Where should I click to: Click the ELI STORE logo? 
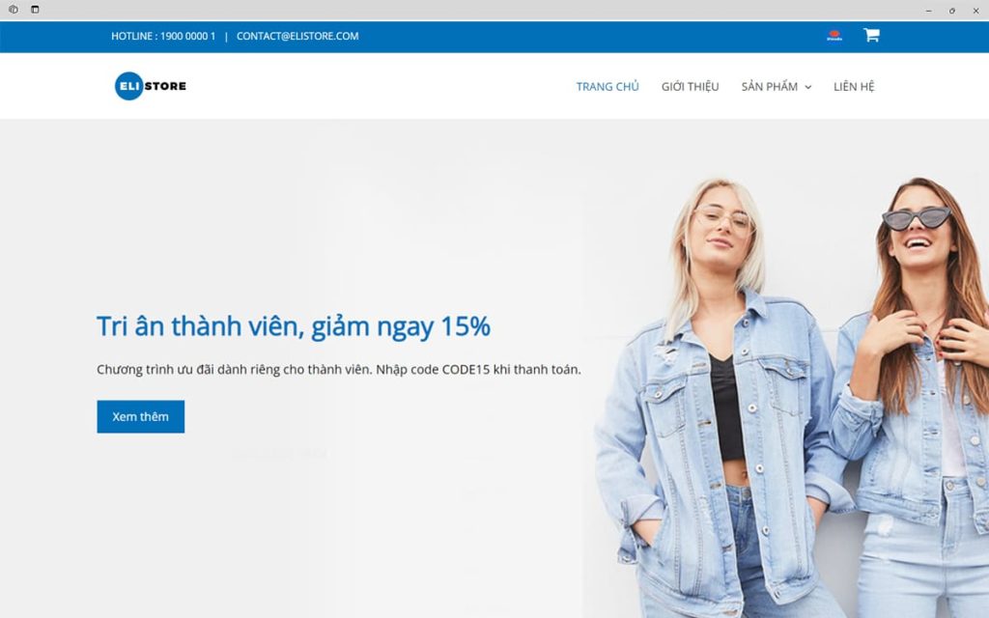pyautogui.click(x=150, y=86)
